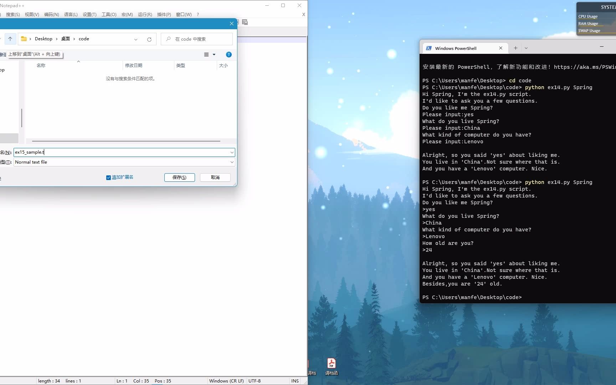The image size is (616, 385).
Task: Open the PDF file on desktop
Action: click(332, 366)
